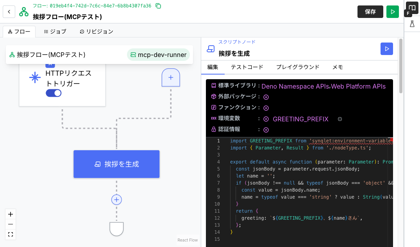The width and height of the screenshot is (420, 247).
Task: Click the 挨拶フロー(MCPテスト) header title
Action: [x=68, y=17]
